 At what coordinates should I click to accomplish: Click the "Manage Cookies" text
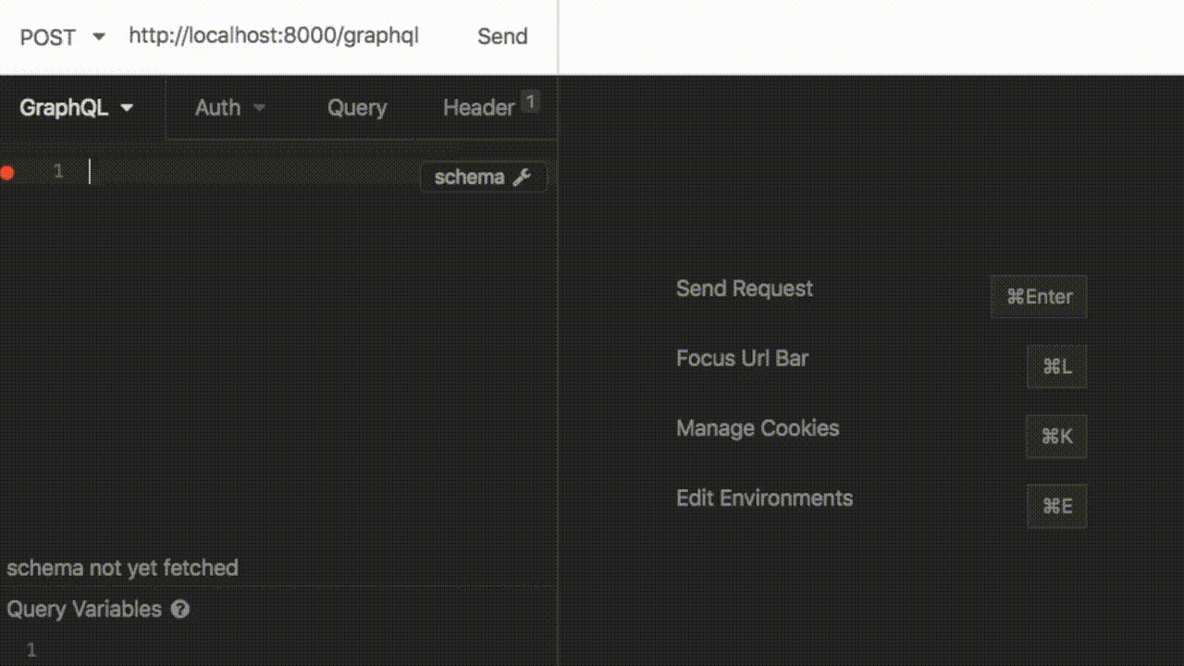(758, 428)
